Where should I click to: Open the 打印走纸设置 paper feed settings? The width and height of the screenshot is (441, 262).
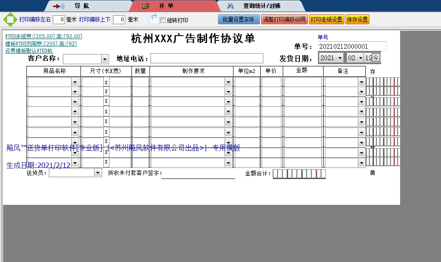point(327,19)
